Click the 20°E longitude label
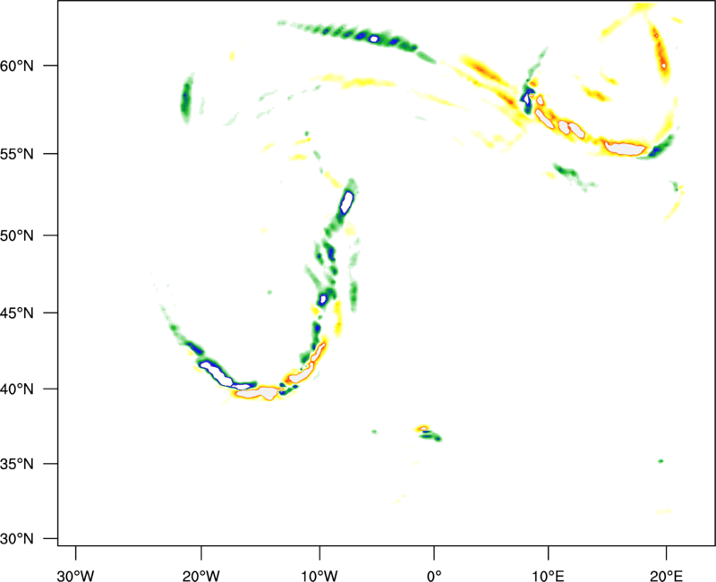 [666, 576]
